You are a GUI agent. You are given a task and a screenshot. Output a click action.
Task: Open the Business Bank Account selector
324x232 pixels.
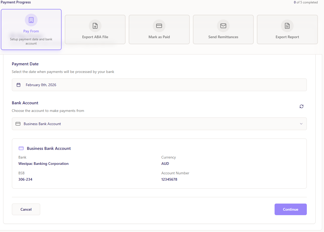coord(159,124)
